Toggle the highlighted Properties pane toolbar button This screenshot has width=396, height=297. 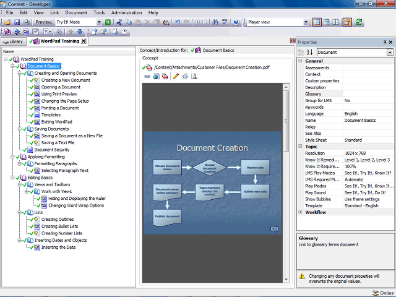[347, 22]
